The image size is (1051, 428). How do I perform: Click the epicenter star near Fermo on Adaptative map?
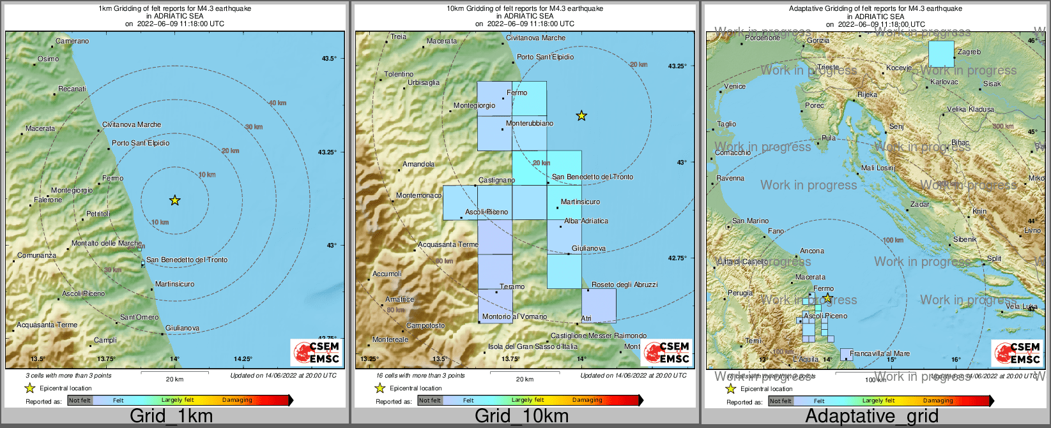point(827,298)
